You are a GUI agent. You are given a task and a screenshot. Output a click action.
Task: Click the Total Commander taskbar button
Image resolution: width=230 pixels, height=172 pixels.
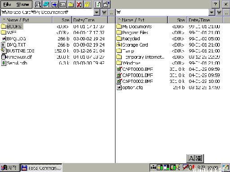coord(41,168)
